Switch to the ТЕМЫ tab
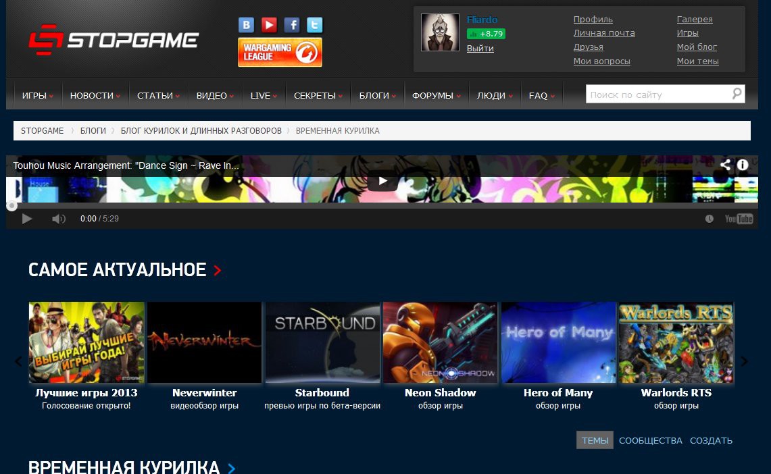 595,440
